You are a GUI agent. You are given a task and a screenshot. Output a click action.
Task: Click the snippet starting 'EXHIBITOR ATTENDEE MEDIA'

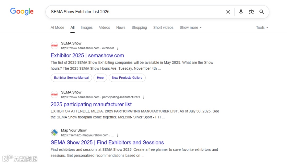click(x=135, y=114)
